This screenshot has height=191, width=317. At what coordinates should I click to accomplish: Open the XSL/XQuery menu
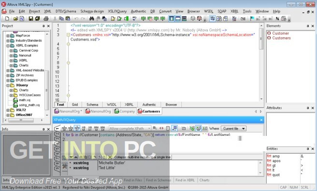[117, 11]
